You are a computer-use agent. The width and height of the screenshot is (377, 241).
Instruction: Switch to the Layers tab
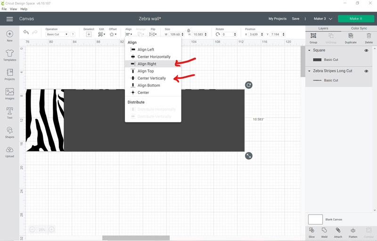(x=323, y=28)
